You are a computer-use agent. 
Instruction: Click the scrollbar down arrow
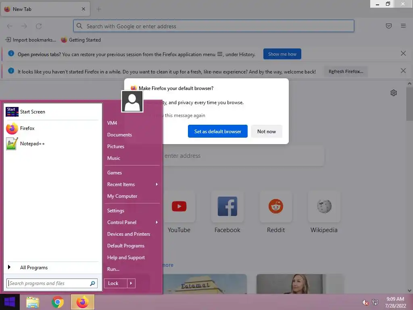pyautogui.click(x=409, y=291)
